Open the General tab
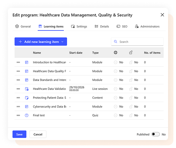 tap(23, 26)
